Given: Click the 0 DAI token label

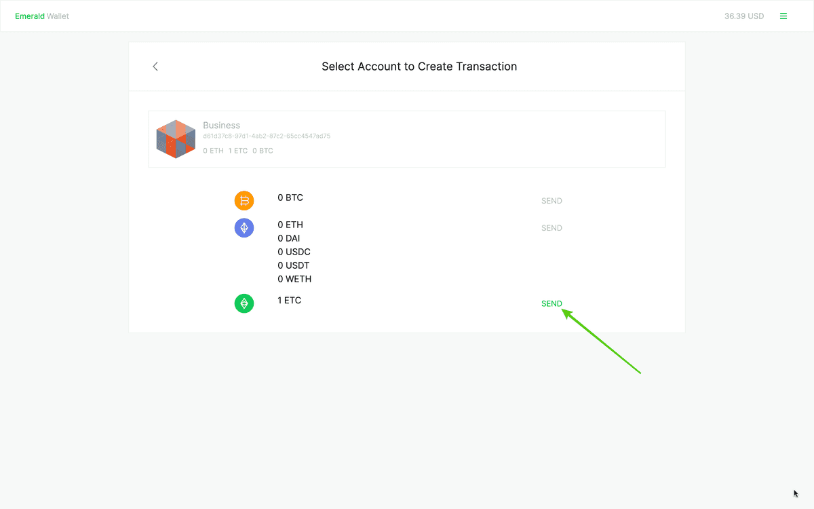Looking at the screenshot, I should pos(289,238).
